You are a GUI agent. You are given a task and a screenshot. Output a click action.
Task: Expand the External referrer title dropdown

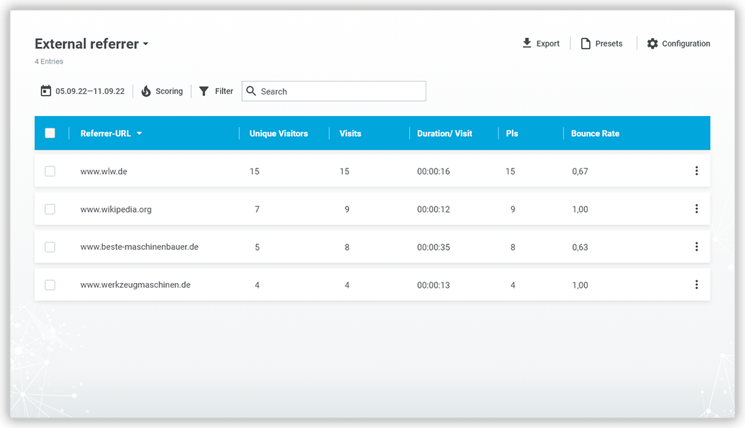tap(146, 44)
